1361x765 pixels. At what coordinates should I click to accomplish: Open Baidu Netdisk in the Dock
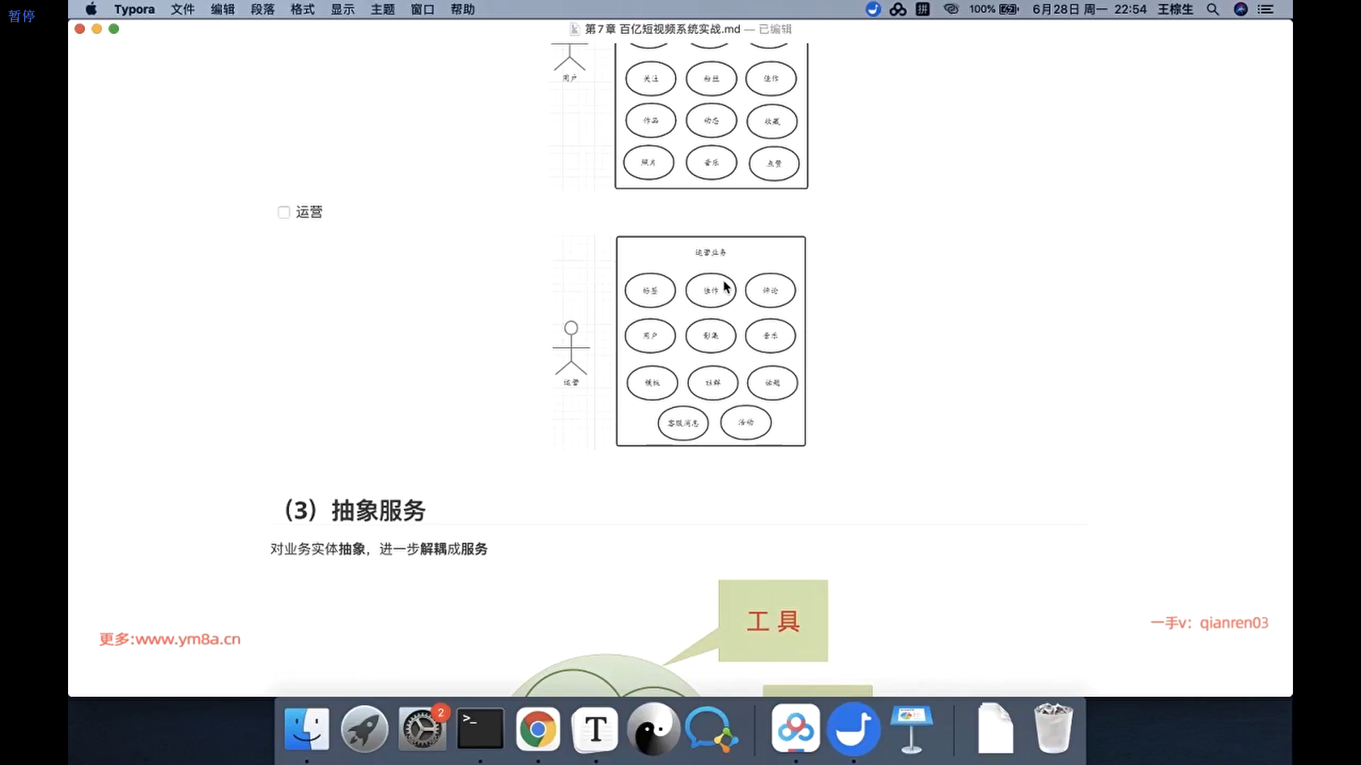[795, 729]
